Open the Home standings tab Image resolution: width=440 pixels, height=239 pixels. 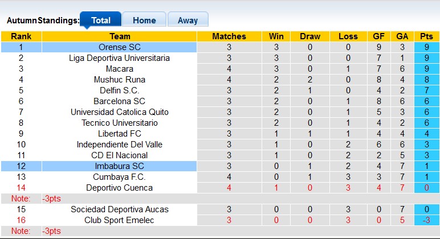[144, 20]
